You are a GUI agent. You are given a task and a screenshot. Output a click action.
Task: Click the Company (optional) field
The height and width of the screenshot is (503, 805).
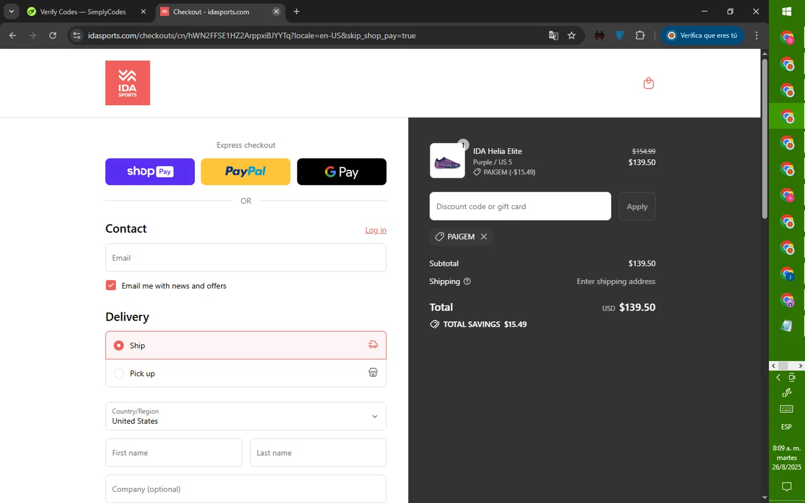click(246, 489)
